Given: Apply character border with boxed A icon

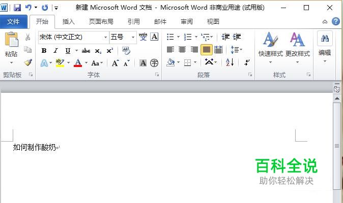Looking at the screenshot, I should coord(154,37).
